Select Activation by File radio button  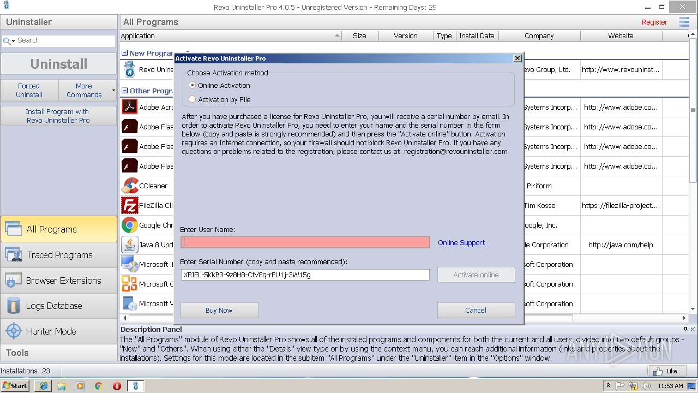tap(192, 99)
